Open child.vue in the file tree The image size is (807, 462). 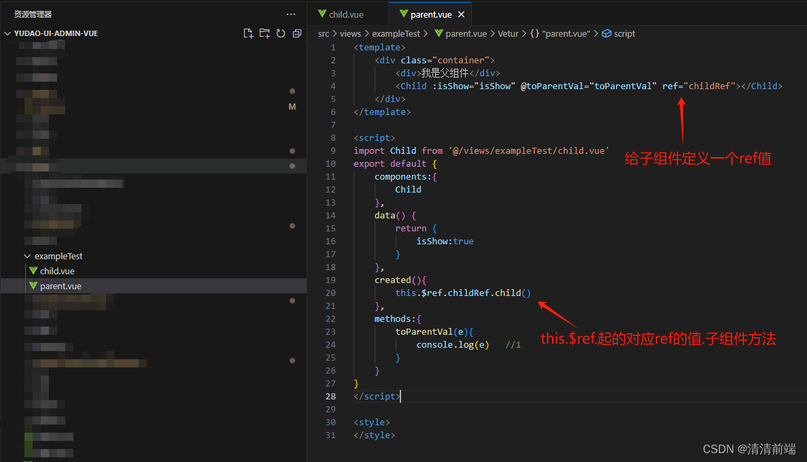[x=57, y=271]
